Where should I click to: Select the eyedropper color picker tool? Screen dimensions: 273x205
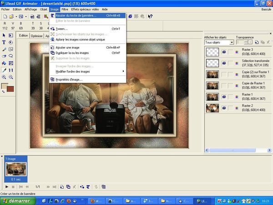click(x=4, y=70)
